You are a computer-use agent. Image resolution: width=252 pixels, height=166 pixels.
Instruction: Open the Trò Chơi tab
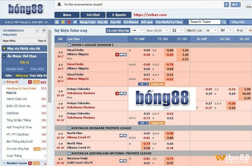click(x=93, y=15)
